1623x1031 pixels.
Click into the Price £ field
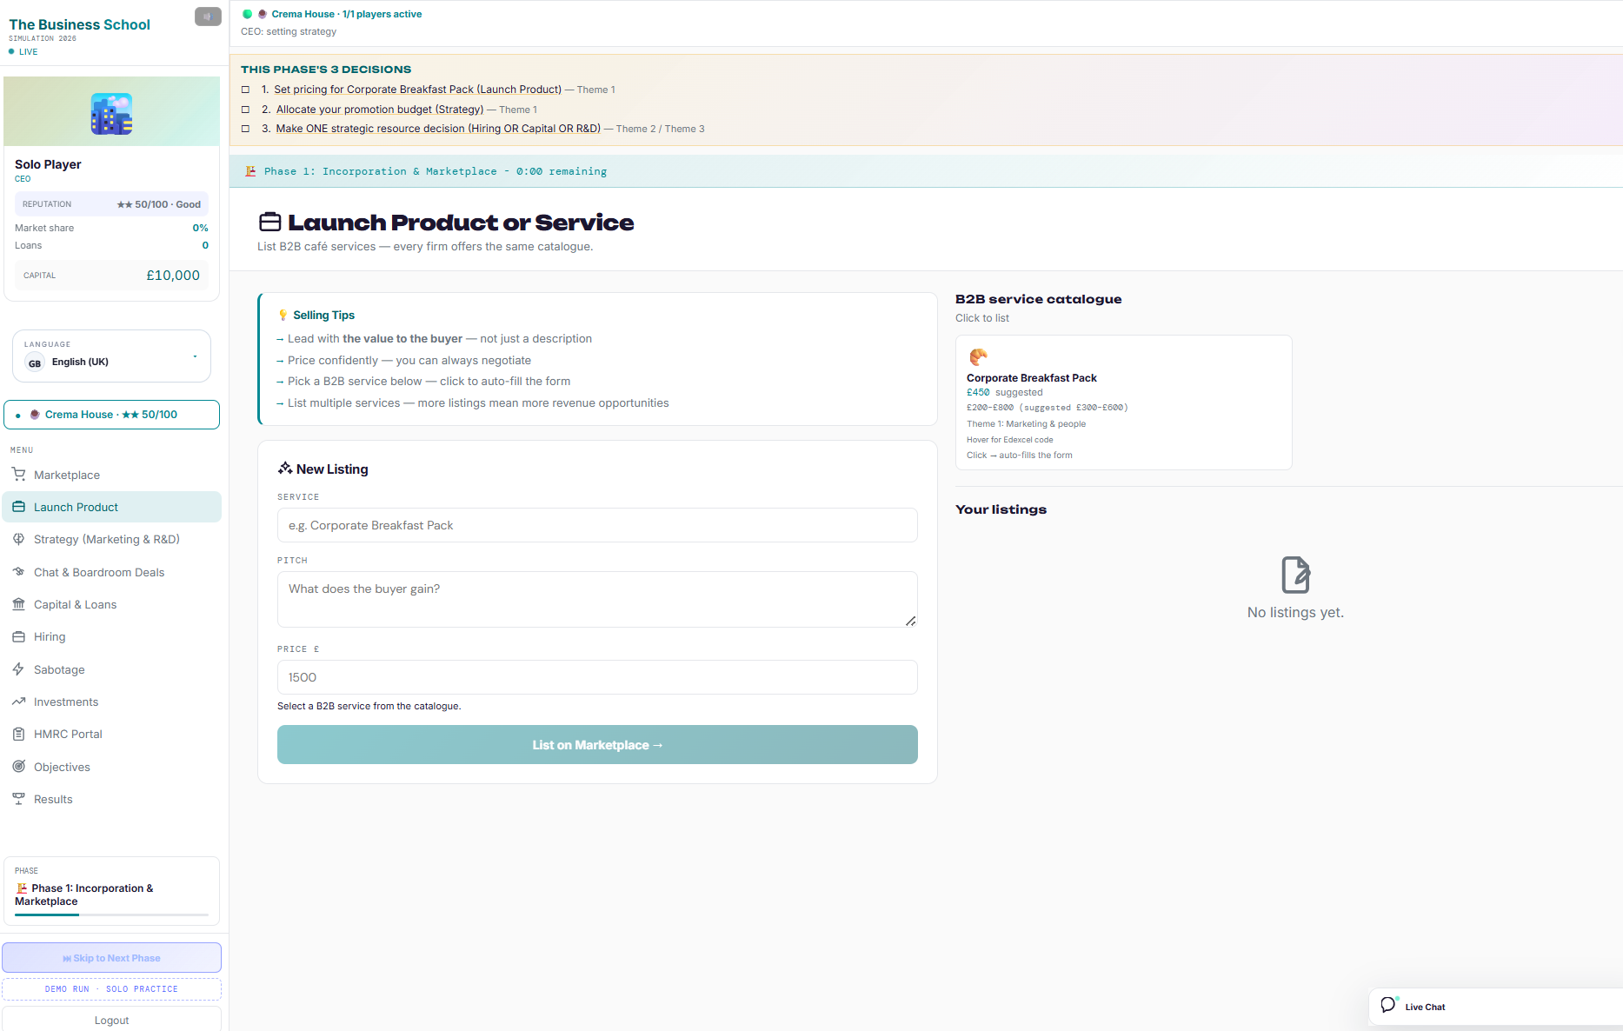(x=597, y=677)
